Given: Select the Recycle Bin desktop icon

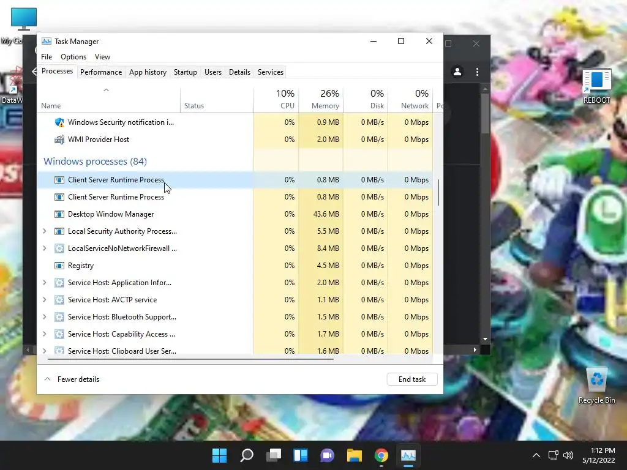Looking at the screenshot, I should [x=596, y=386].
